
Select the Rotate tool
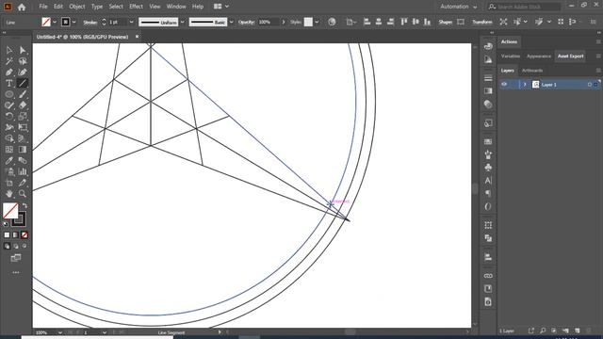coord(9,116)
